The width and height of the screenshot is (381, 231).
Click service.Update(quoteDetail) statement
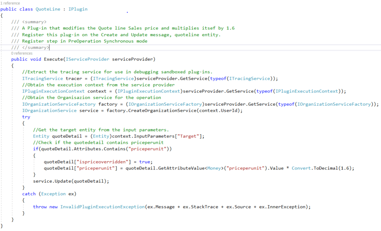click(71, 181)
